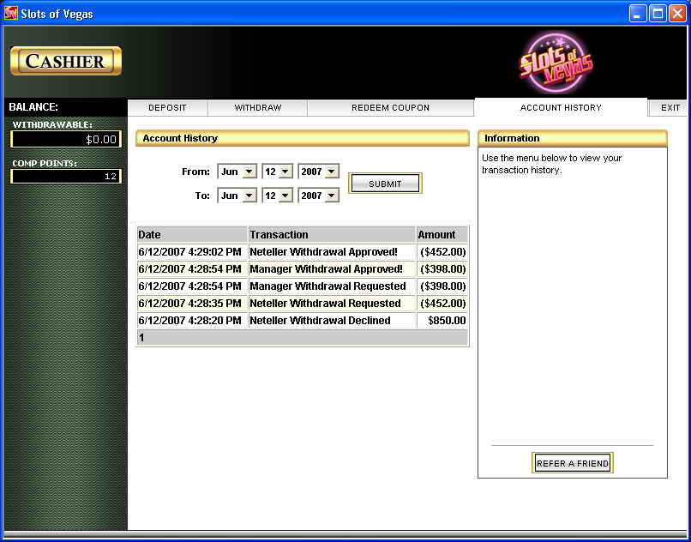Image resolution: width=691 pixels, height=542 pixels.
Task: Click the Cashier gold badge
Action: 65,61
